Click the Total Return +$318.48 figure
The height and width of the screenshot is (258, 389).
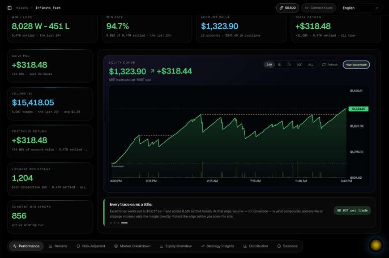313,26
